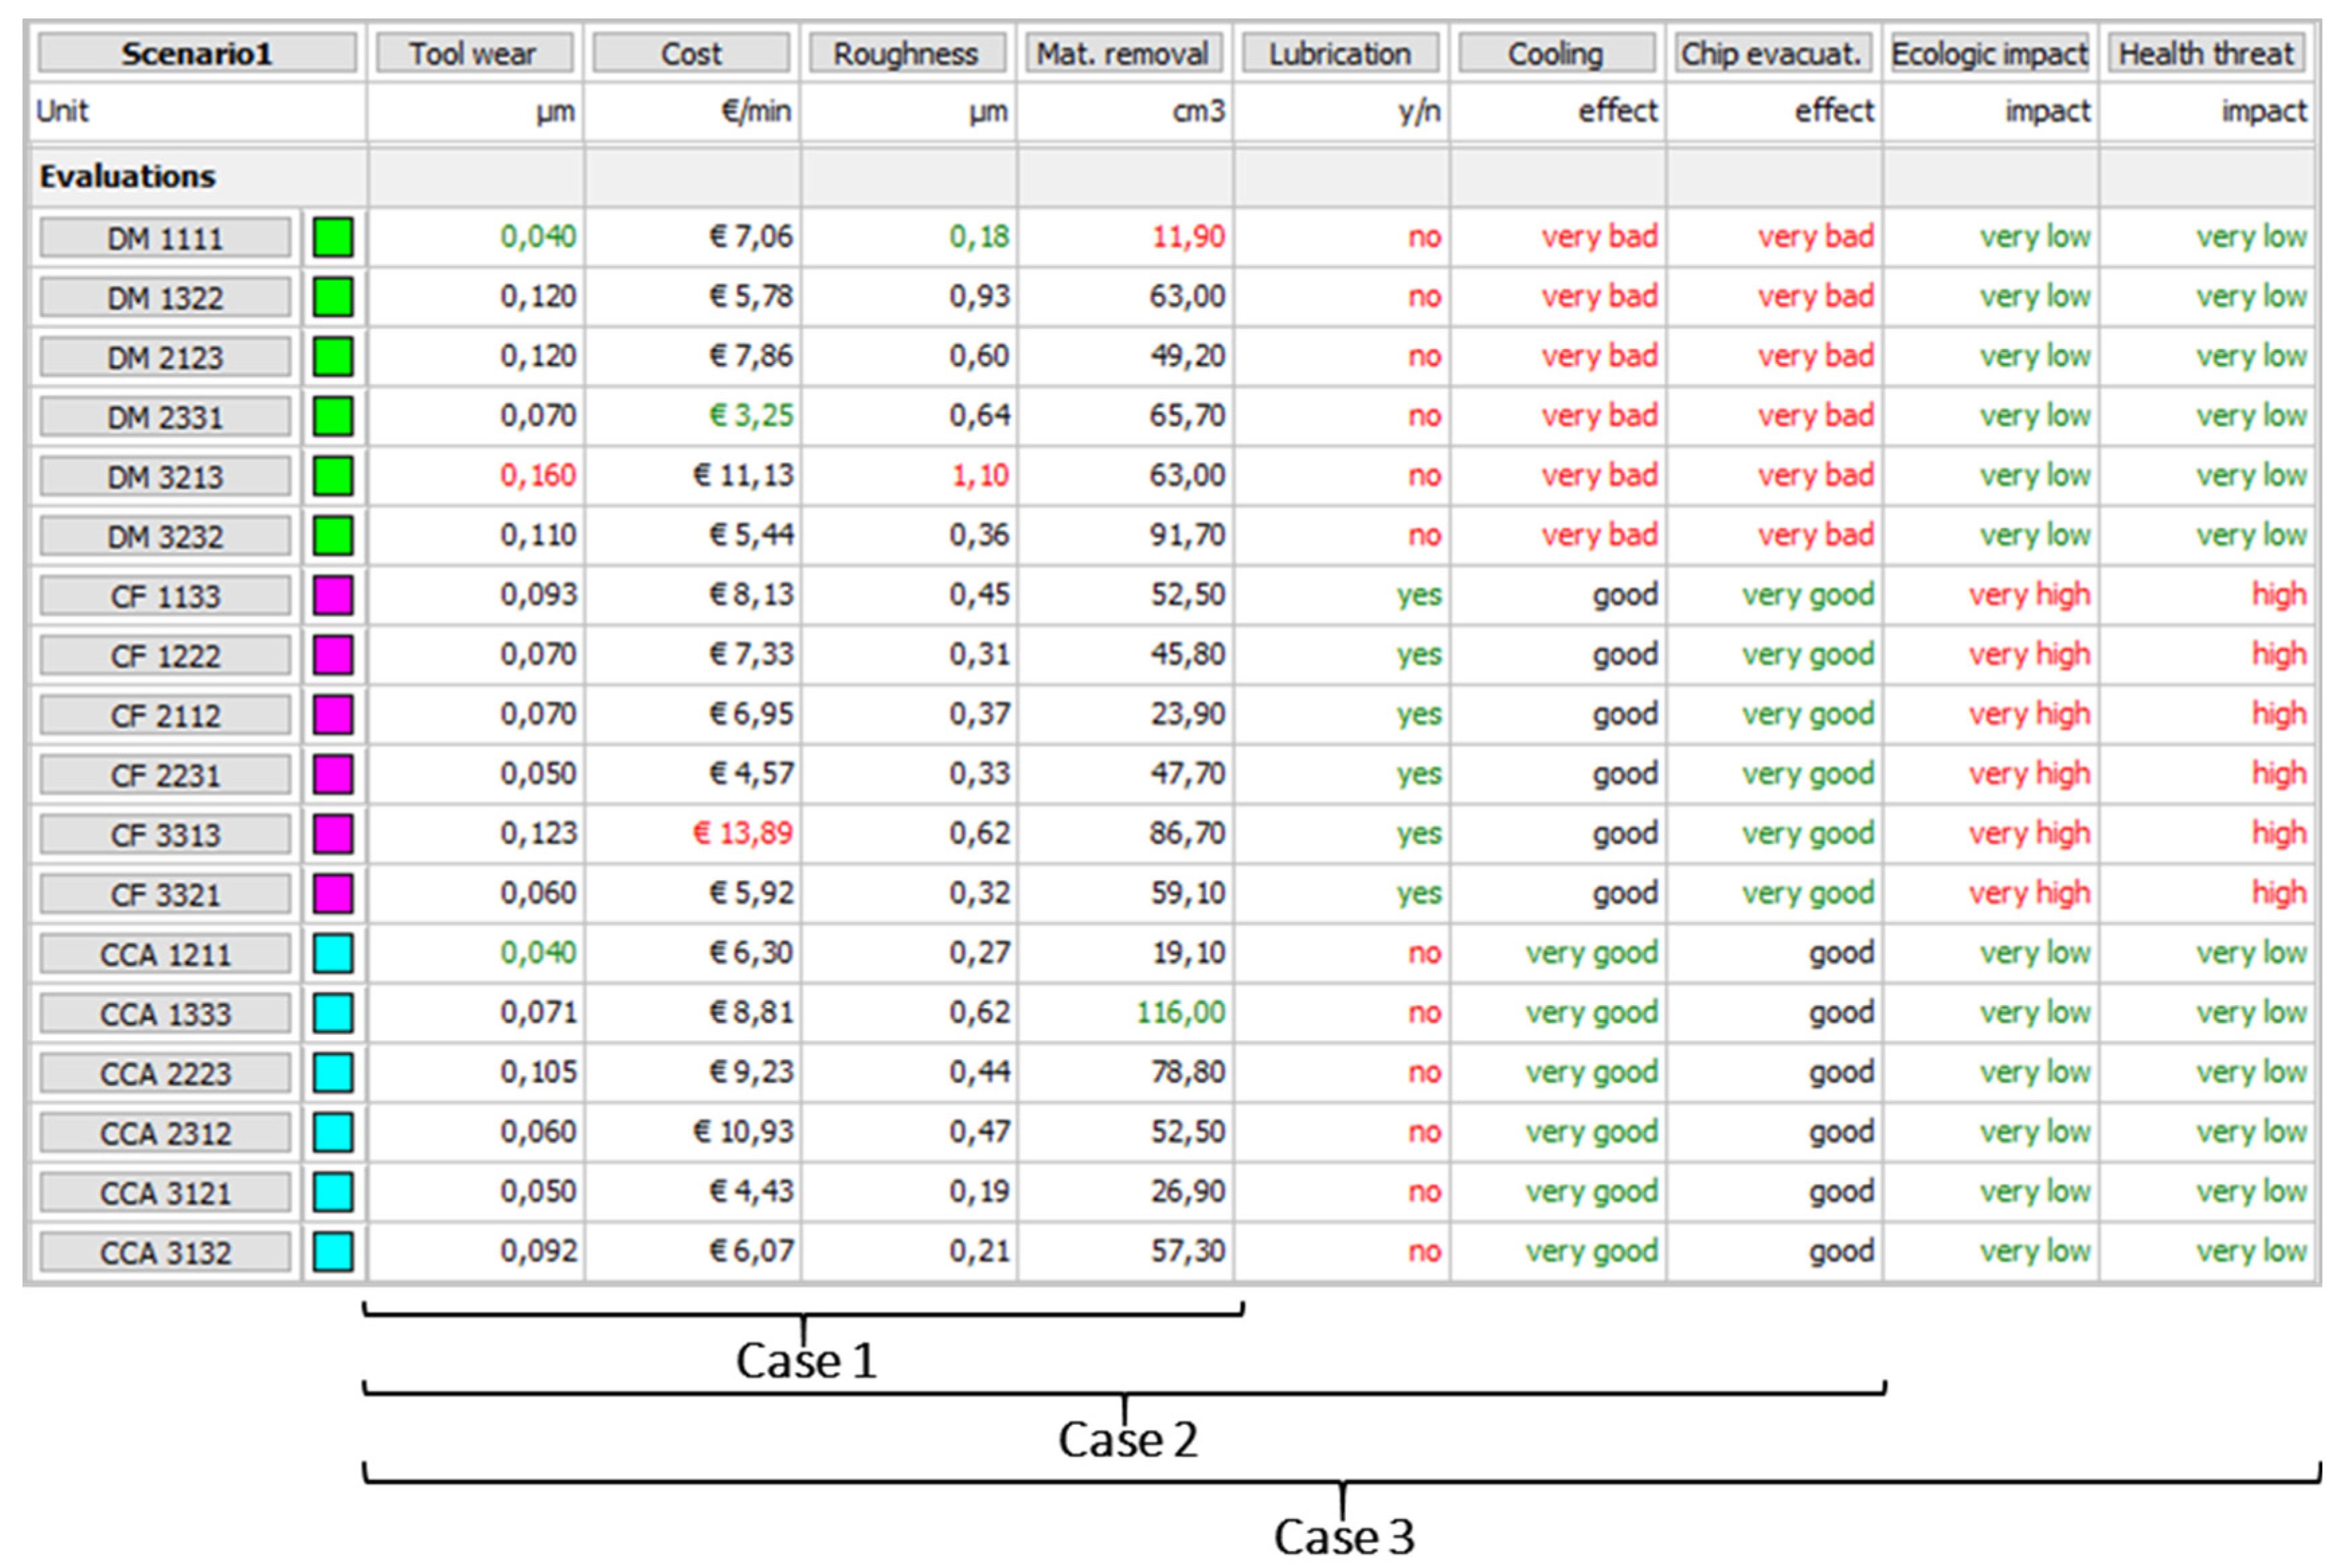
Task: Select the magenta color box for CF 3321
Action: point(333,894)
